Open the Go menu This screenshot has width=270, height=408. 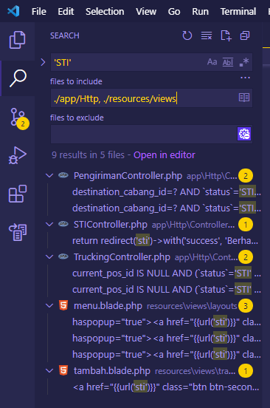click(174, 11)
